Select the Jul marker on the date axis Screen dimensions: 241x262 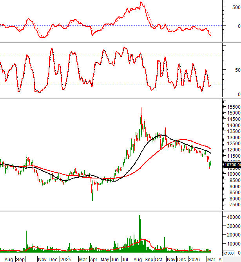[125, 259]
